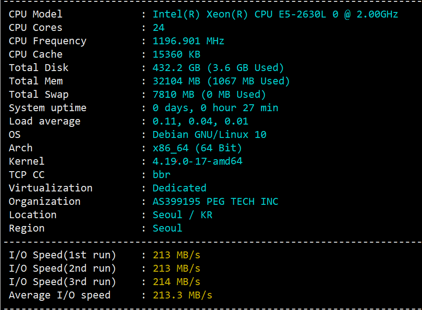Viewport: 422px width, 310px height.
Task: Click the CPU Model label
Action: click(x=36, y=14)
